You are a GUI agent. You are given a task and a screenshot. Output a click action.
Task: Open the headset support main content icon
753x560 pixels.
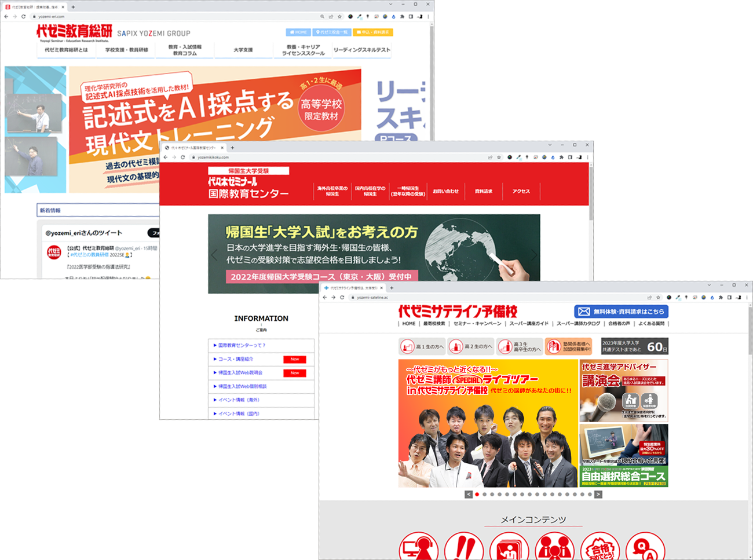419,546
